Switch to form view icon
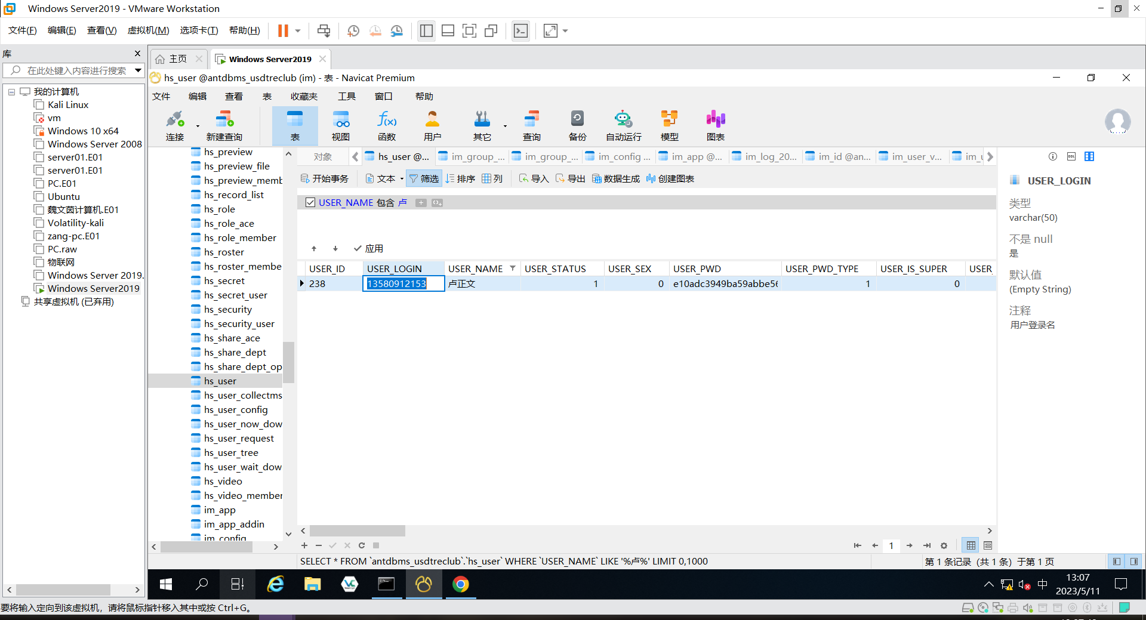 988,545
